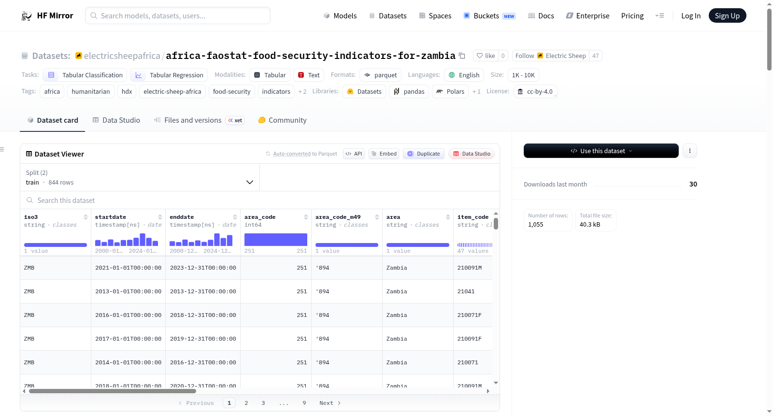Click the HF Mirror logo icon
773x416 pixels.
click(x=27, y=16)
